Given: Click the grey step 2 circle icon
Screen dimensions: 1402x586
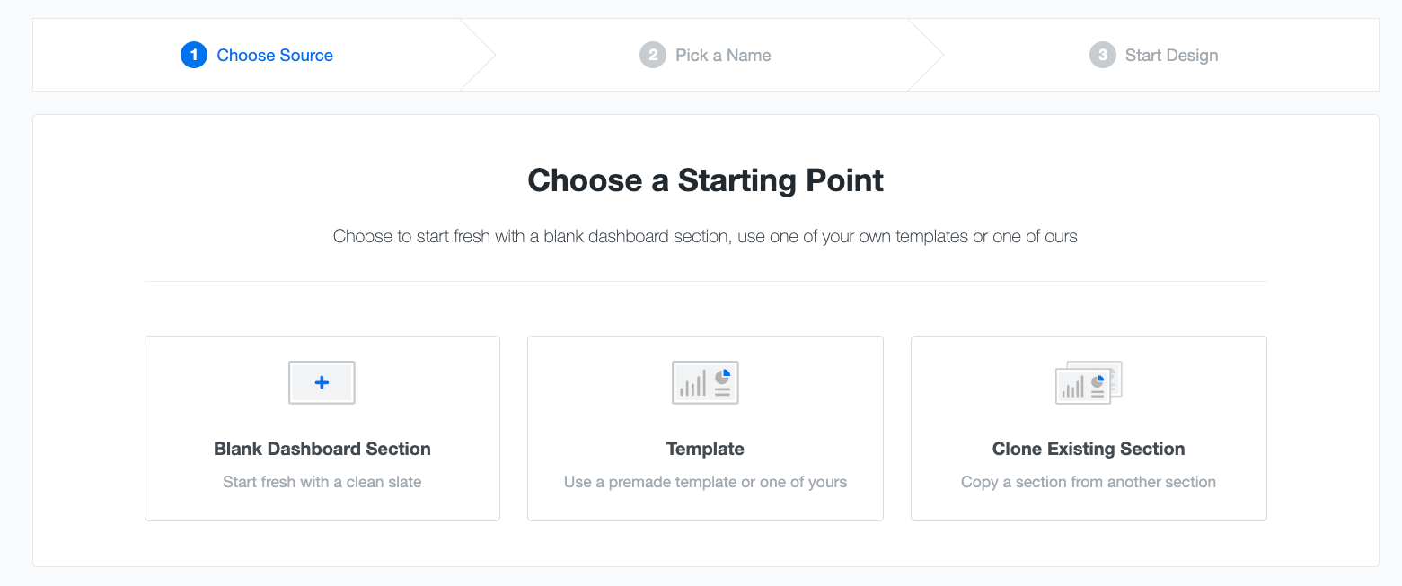Looking at the screenshot, I should [653, 55].
